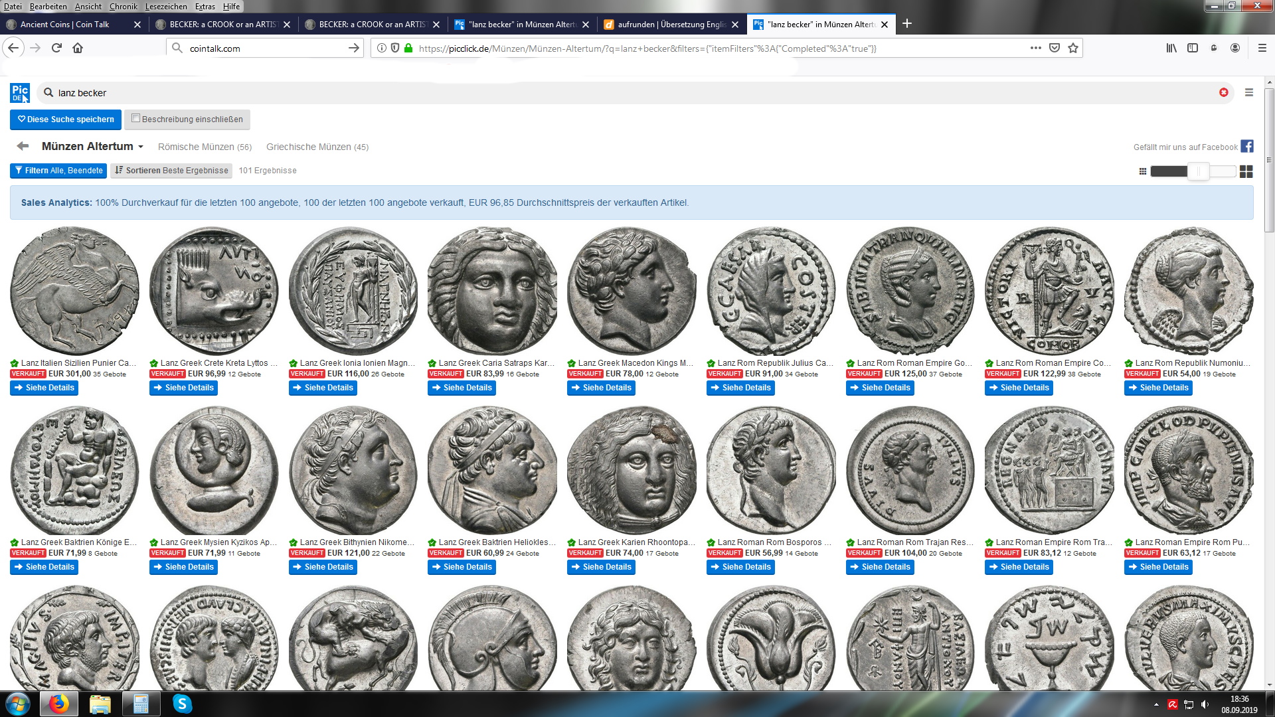Open Lanz Greek Mysien Kyzikos coin image

(214, 471)
